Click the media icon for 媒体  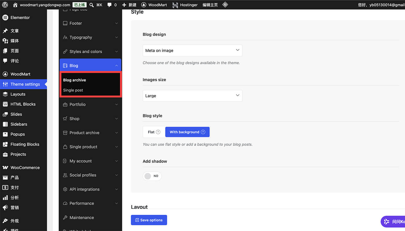(x=5, y=41)
